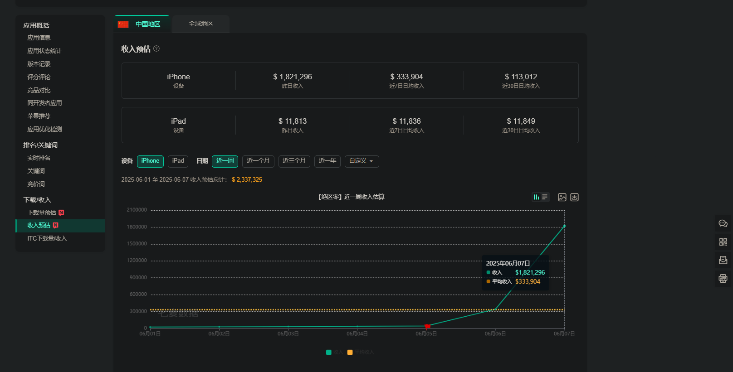This screenshot has width=733, height=372.
Task: Open ITC下载量/收入 in the sidebar
Action: [47, 239]
